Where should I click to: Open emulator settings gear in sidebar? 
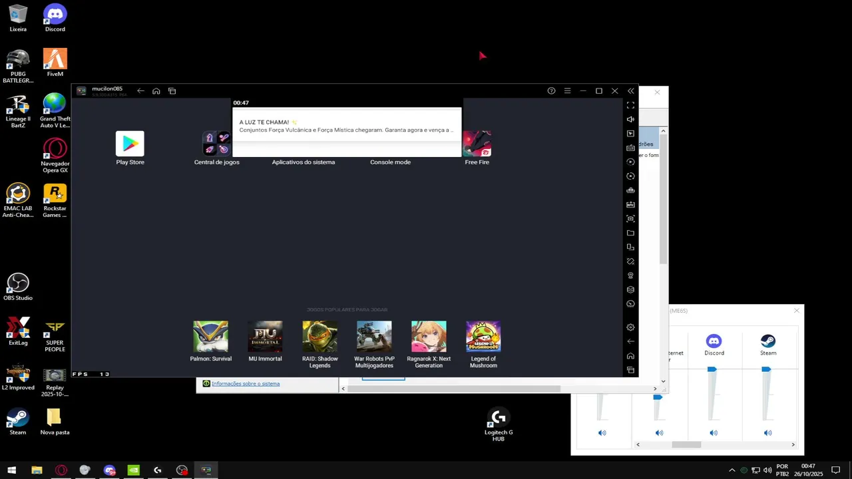tap(630, 327)
